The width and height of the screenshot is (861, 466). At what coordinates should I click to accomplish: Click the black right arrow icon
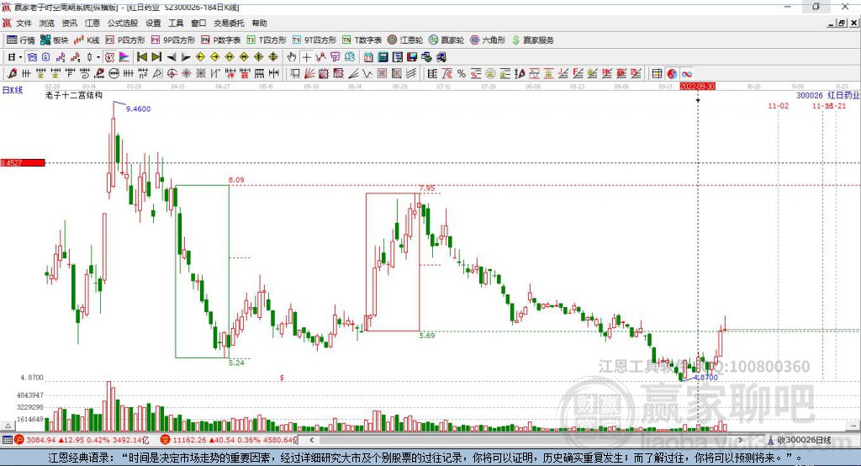186,57
